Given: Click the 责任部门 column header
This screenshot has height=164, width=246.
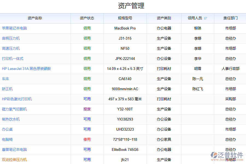Looking at the screenshot, I should pyautogui.click(x=230, y=18).
